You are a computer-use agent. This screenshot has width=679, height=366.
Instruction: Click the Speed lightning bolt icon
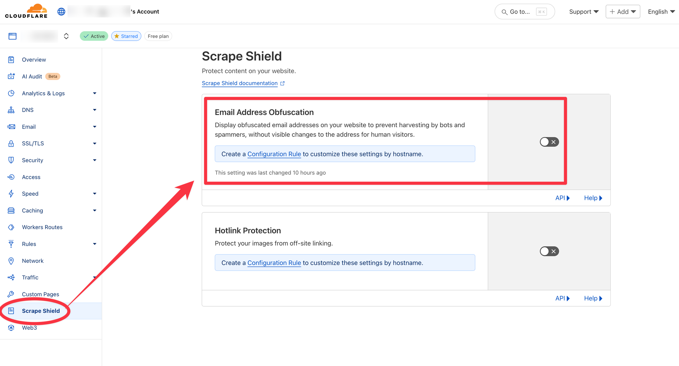coord(11,194)
